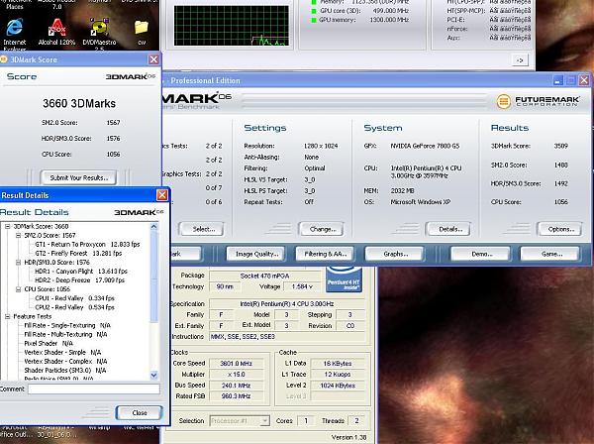The image size is (594, 444).
Task: Collapse the 3DMark Score: 3660 tree node
Action: pos(8,226)
